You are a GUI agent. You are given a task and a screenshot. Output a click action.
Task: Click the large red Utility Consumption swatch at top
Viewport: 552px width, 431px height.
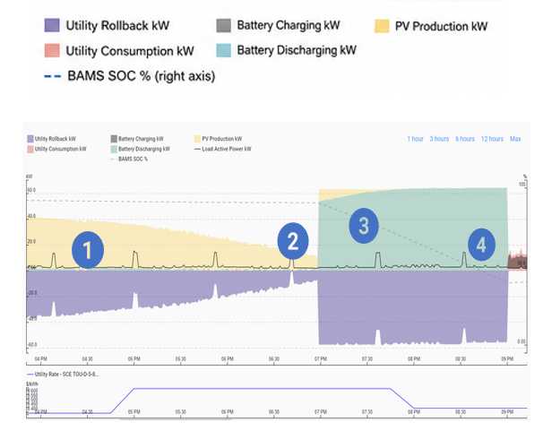tap(52, 50)
